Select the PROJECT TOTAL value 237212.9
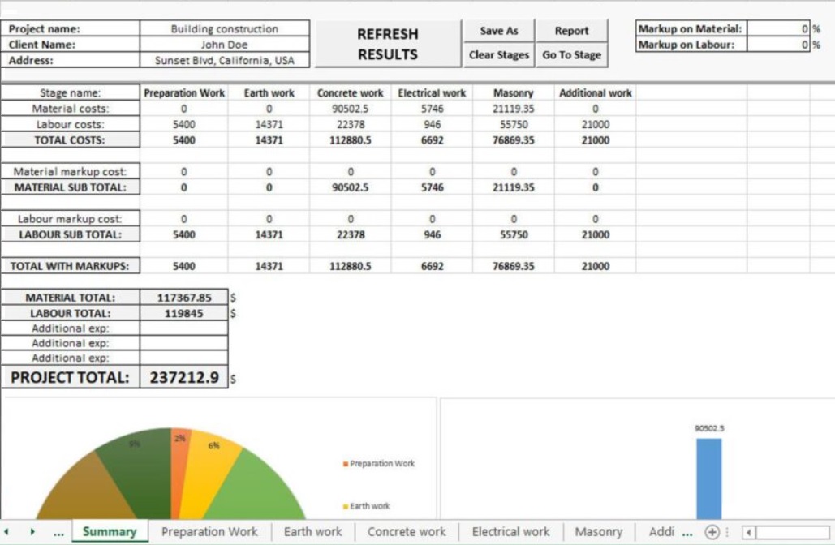Screen dimensions: 835x545 (x=183, y=377)
